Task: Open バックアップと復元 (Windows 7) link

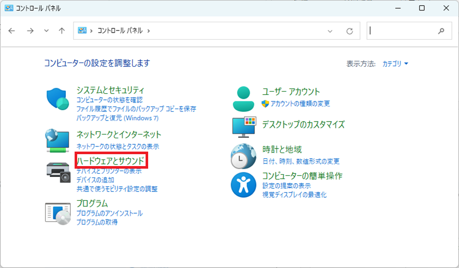Action: pos(118,118)
